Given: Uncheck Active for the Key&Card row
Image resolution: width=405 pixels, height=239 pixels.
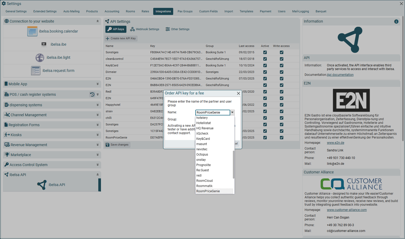Looking at the screenshot, I should tap(265, 65).
